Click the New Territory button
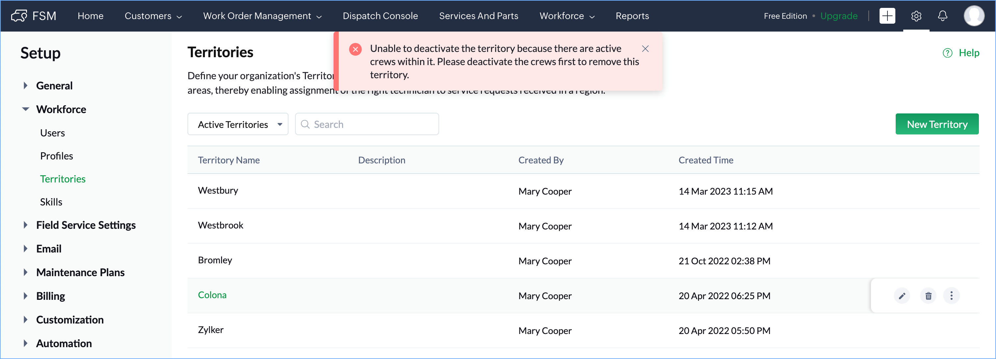Viewport: 996px width, 359px height. click(x=936, y=124)
